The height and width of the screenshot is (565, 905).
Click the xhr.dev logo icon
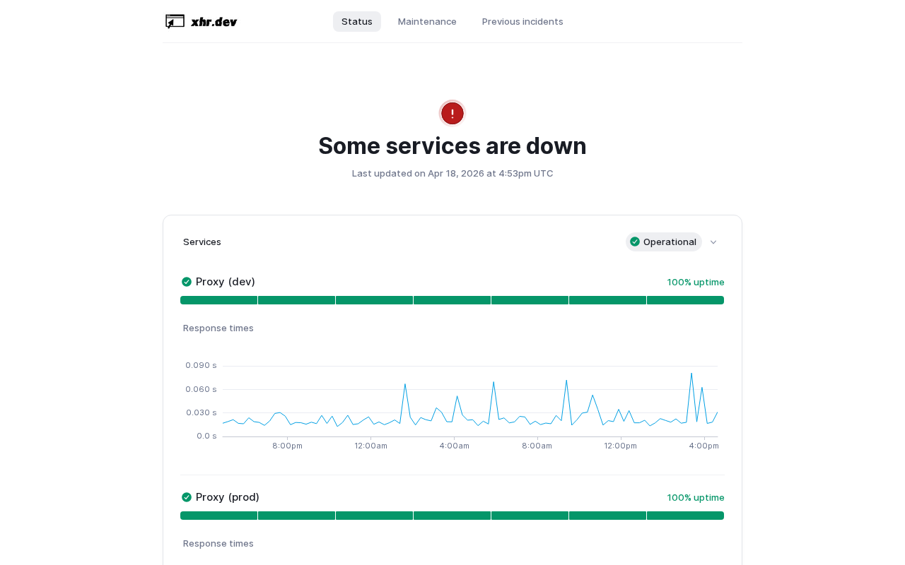point(175,21)
